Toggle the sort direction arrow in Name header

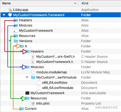75,3
